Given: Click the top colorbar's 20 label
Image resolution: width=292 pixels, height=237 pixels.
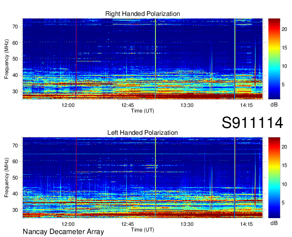Looking at the screenshot, I should click(x=284, y=29).
